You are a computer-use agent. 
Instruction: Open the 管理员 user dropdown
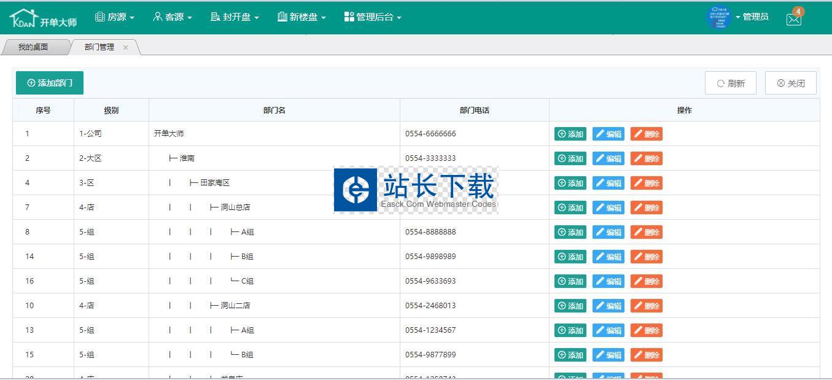tap(754, 17)
